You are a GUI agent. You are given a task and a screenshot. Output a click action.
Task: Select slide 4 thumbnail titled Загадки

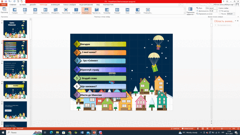tap(15, 90)
